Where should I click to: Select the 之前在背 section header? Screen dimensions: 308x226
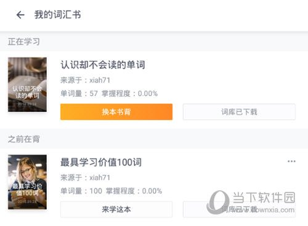coord(24,139)
